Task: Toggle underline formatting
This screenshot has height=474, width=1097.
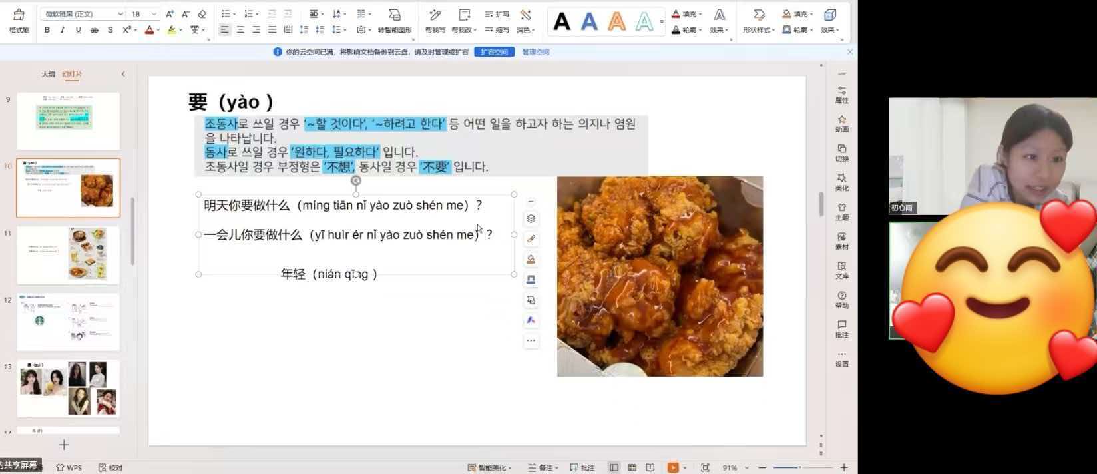Action: 78,30
